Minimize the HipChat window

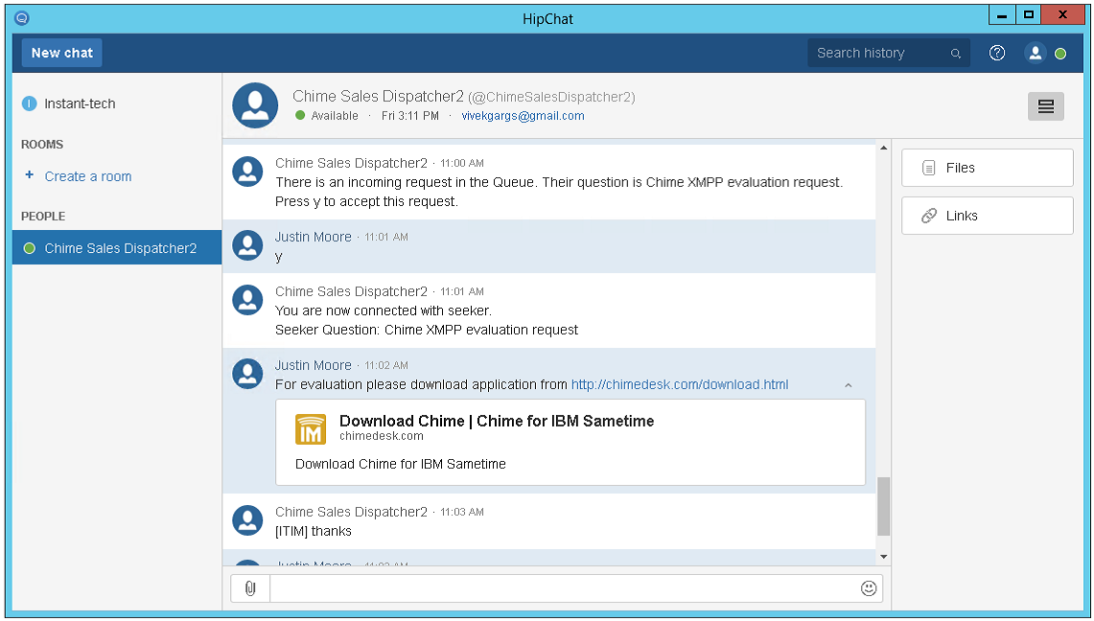click(x=1002, y=14)
